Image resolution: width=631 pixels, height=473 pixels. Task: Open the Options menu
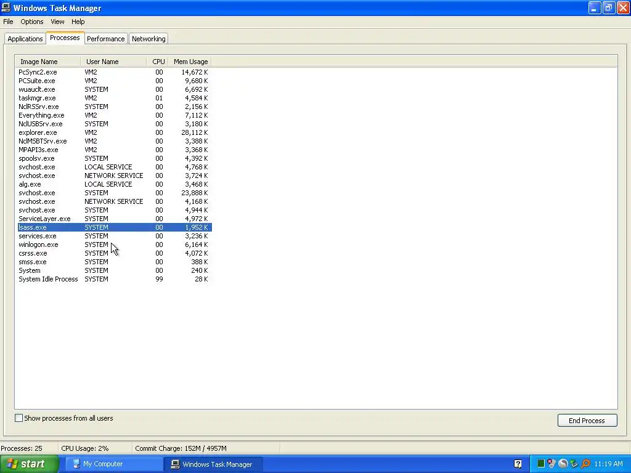[x=32, y=22]
